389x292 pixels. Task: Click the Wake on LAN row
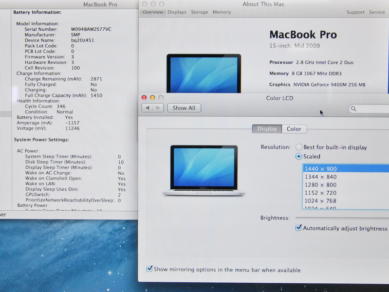pyautogui.click(x=75, y=184)
